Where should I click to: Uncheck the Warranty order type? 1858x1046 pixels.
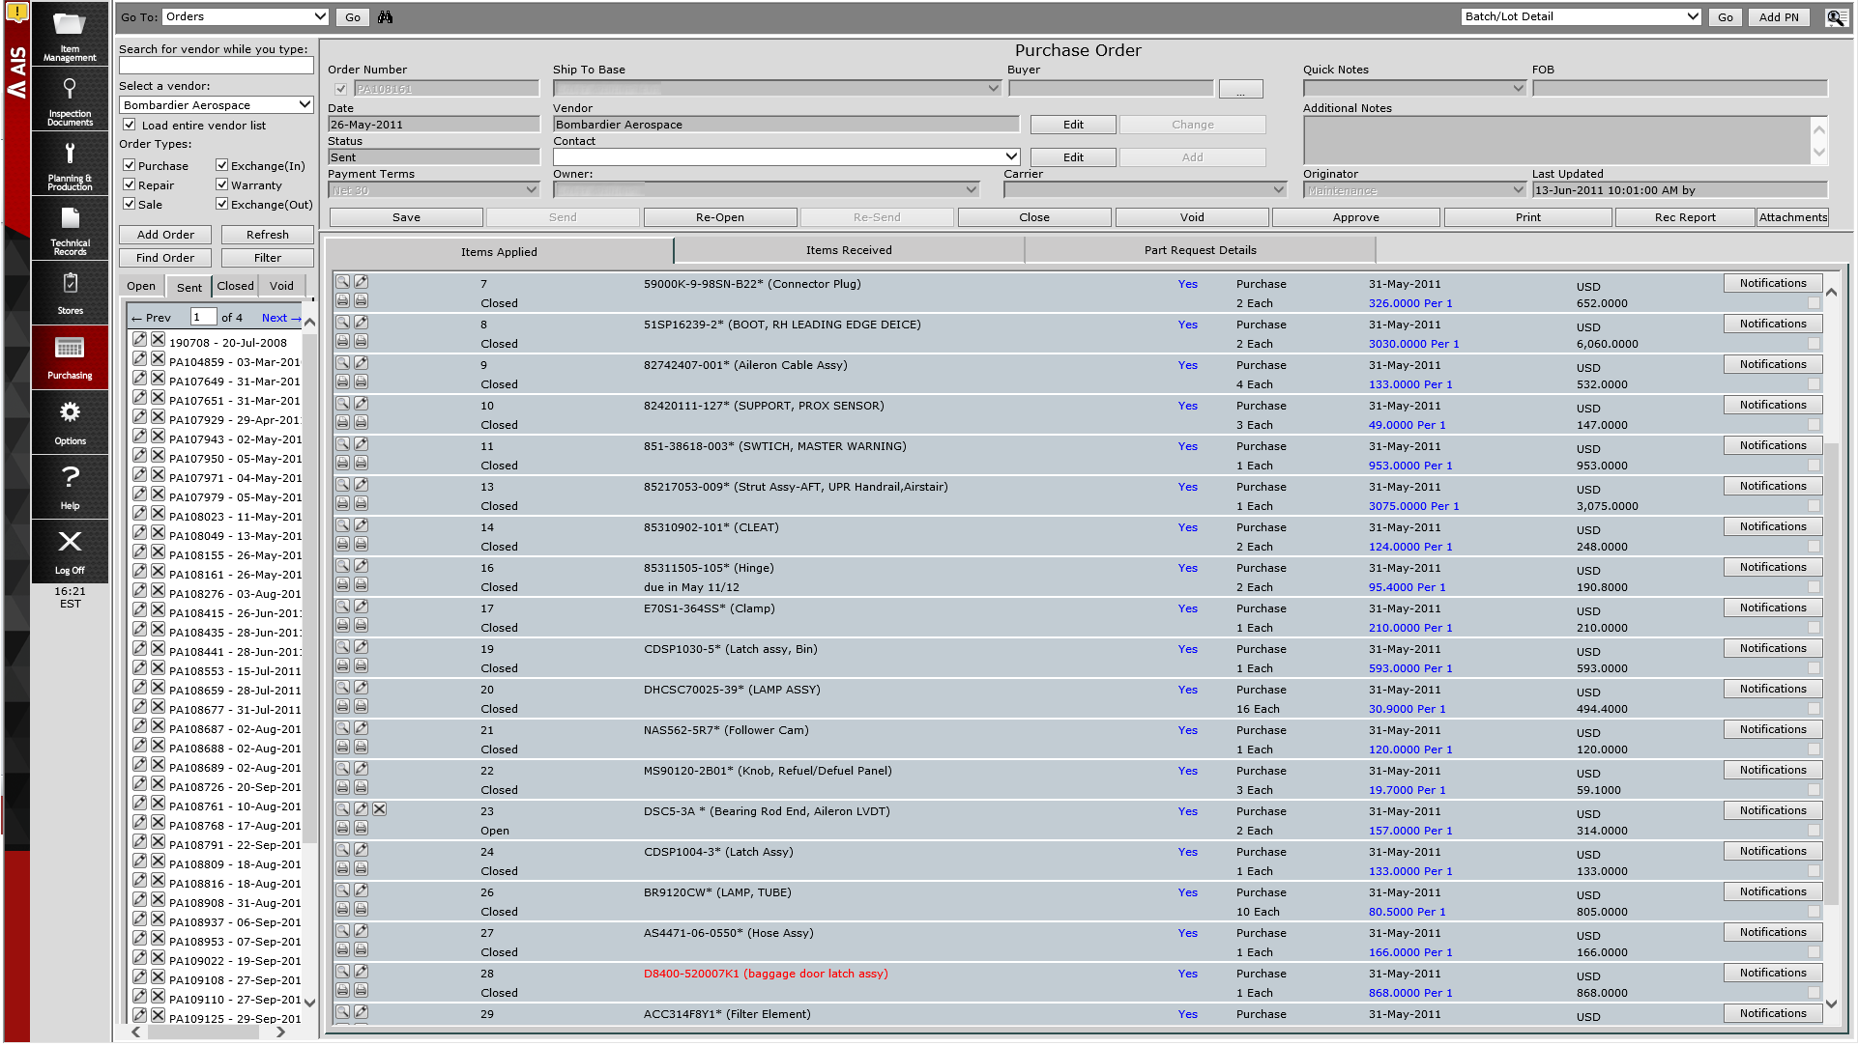(x=221, y=184)
